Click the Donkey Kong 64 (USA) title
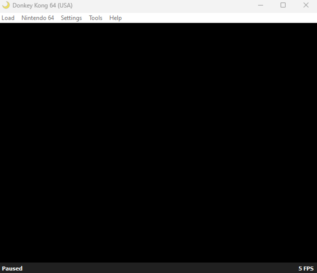Viewport: 317px width, 273px height. click(42, 5)
